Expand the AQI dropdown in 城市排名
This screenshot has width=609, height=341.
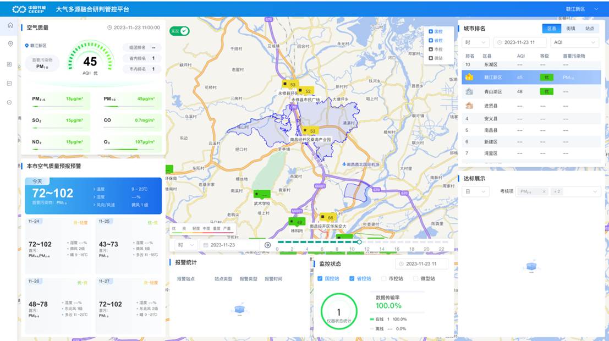click(575, 42)
